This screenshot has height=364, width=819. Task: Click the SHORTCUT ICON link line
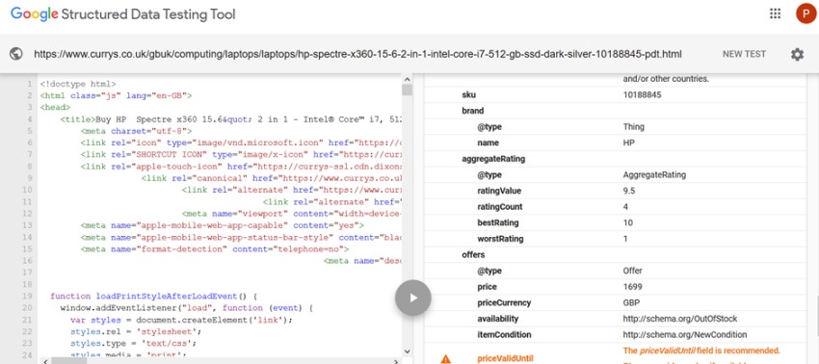click(x=241, y=154)
